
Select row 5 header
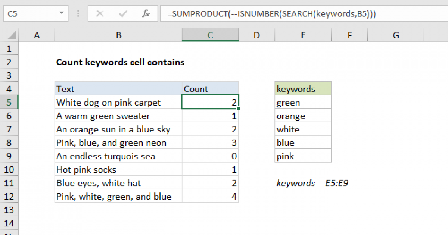[x=9, y=103]
